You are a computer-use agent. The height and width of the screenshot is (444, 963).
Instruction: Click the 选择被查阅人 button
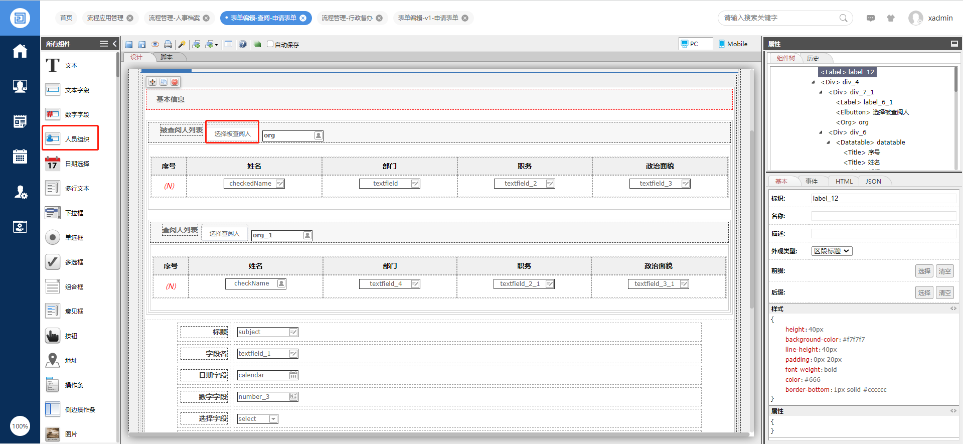click(x=232, y=134)
